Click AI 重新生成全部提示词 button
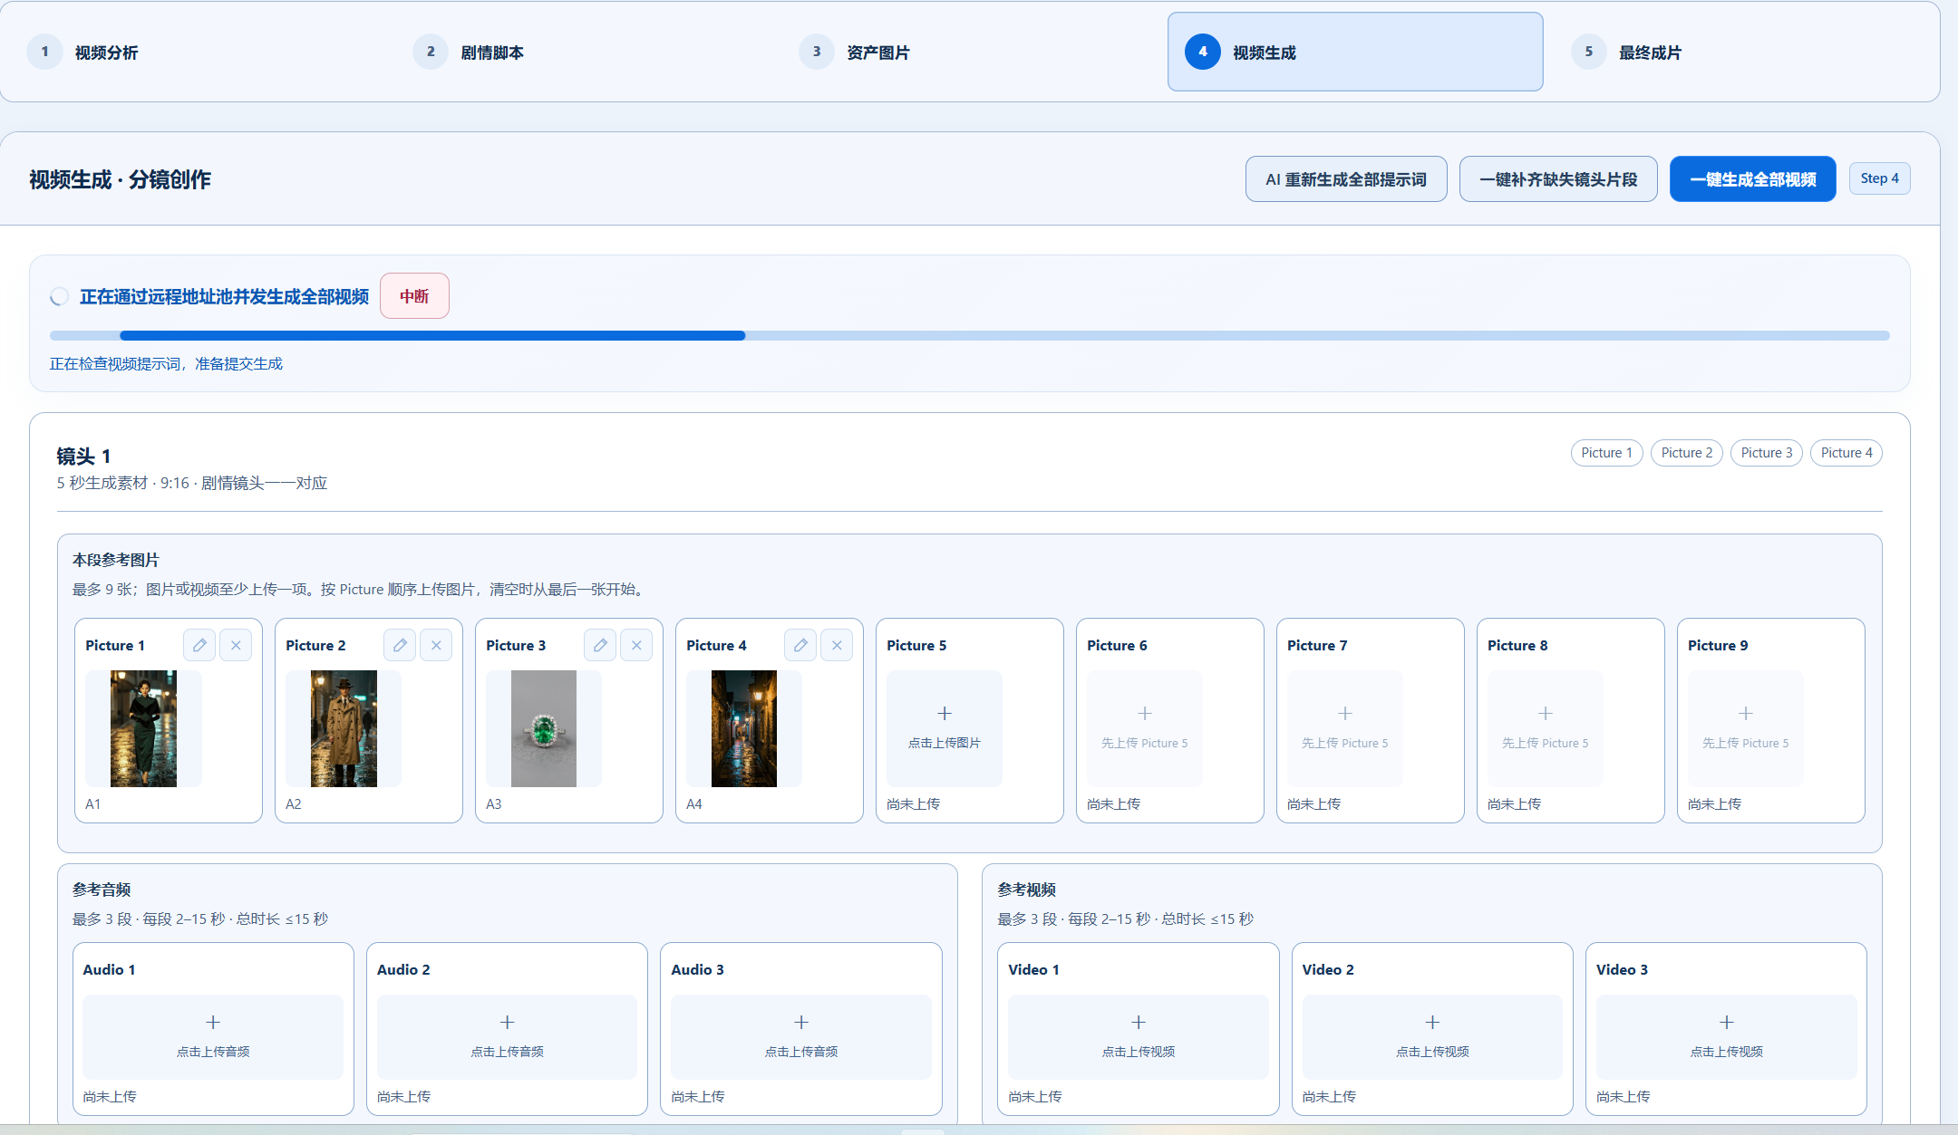 (1346, 179)
